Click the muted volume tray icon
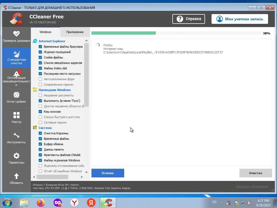Image resolution: width=277 pixels, height=208 pixels. point(250,203)
